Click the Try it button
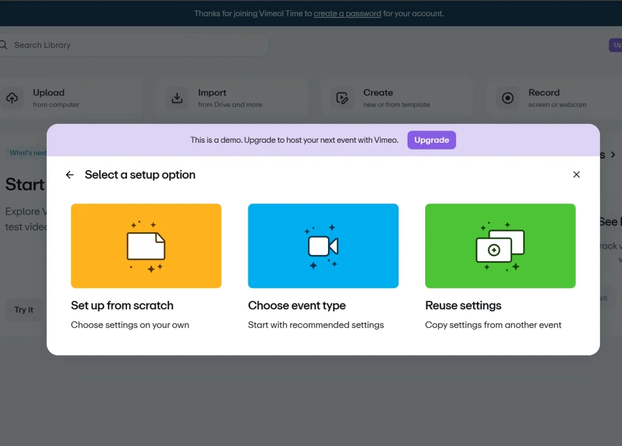622x446 pixels. 24,309
